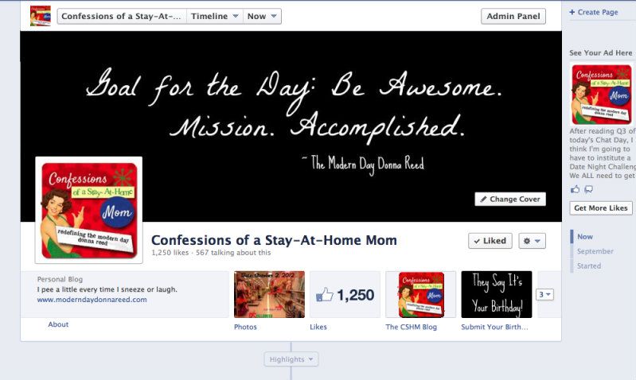
Task: Expand the additional apps counter showing 3
Action: 544,294
